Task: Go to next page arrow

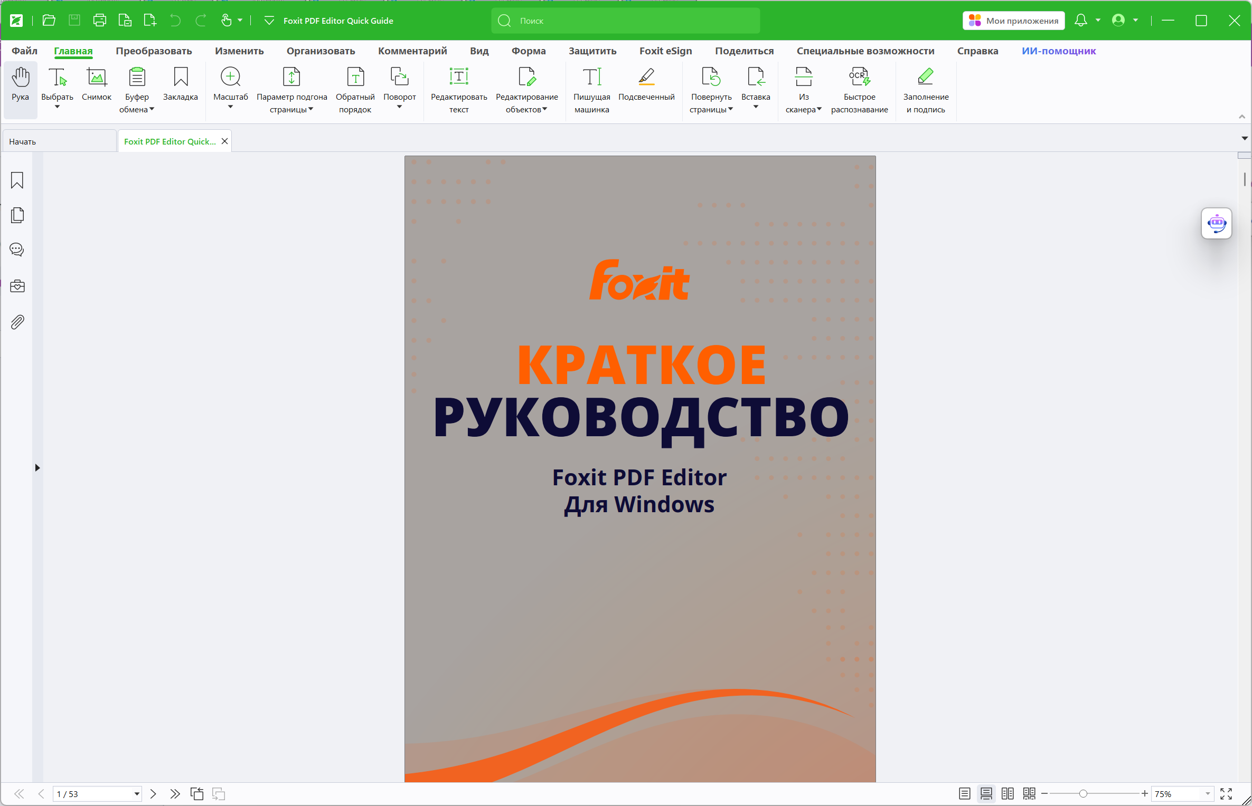Action: pyautogui.click(x=153, y=793)
